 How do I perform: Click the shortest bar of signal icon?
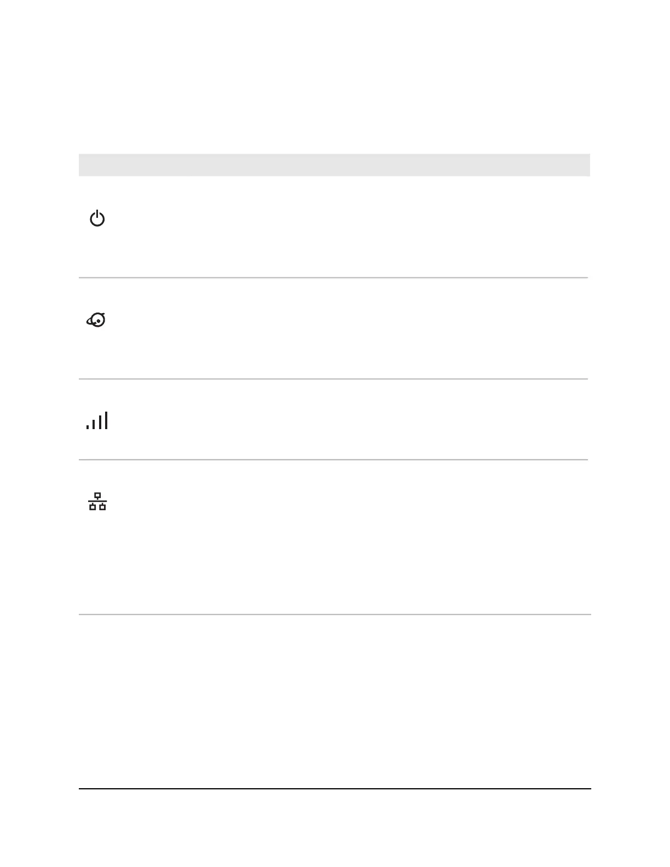[88, 426]
